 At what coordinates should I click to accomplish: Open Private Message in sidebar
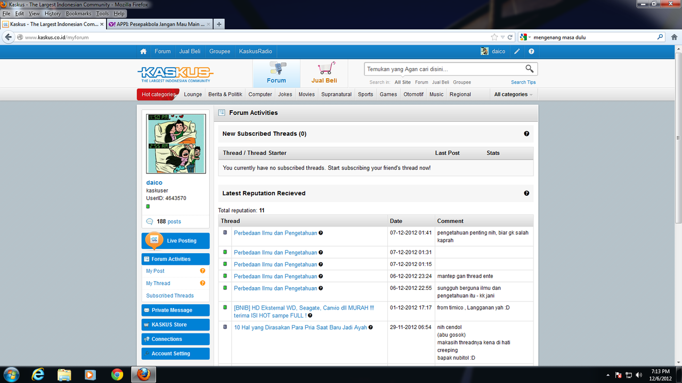click(176, 310)
